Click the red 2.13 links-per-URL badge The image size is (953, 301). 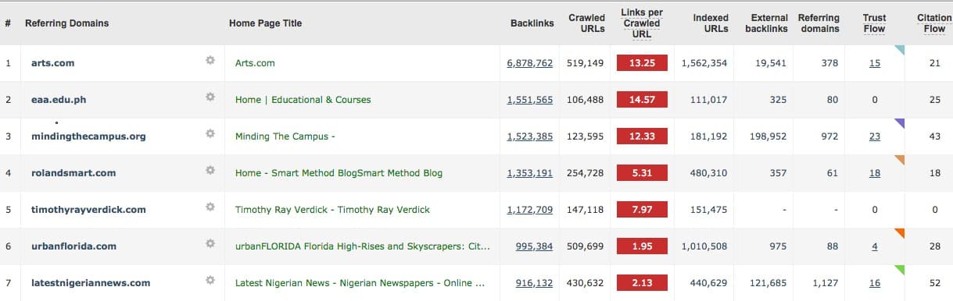[641, 283]
